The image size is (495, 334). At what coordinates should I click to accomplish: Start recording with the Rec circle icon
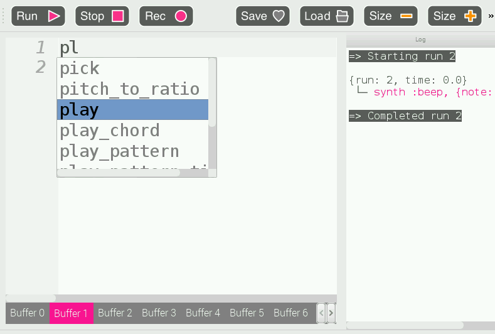[x=181, y=16]
